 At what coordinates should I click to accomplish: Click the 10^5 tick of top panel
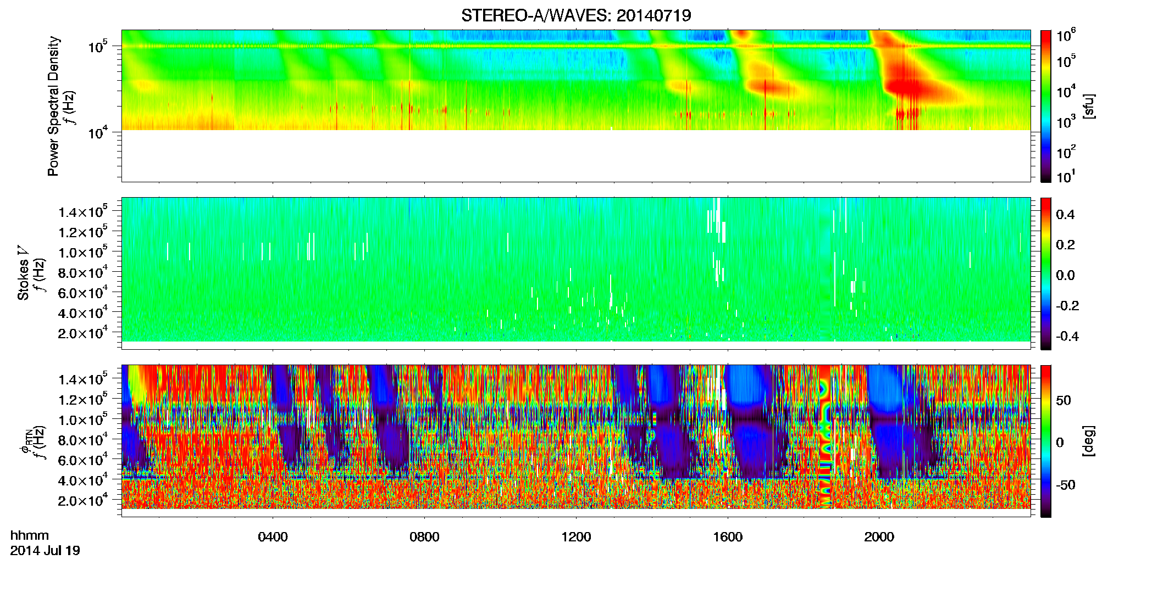click(97, 46)
